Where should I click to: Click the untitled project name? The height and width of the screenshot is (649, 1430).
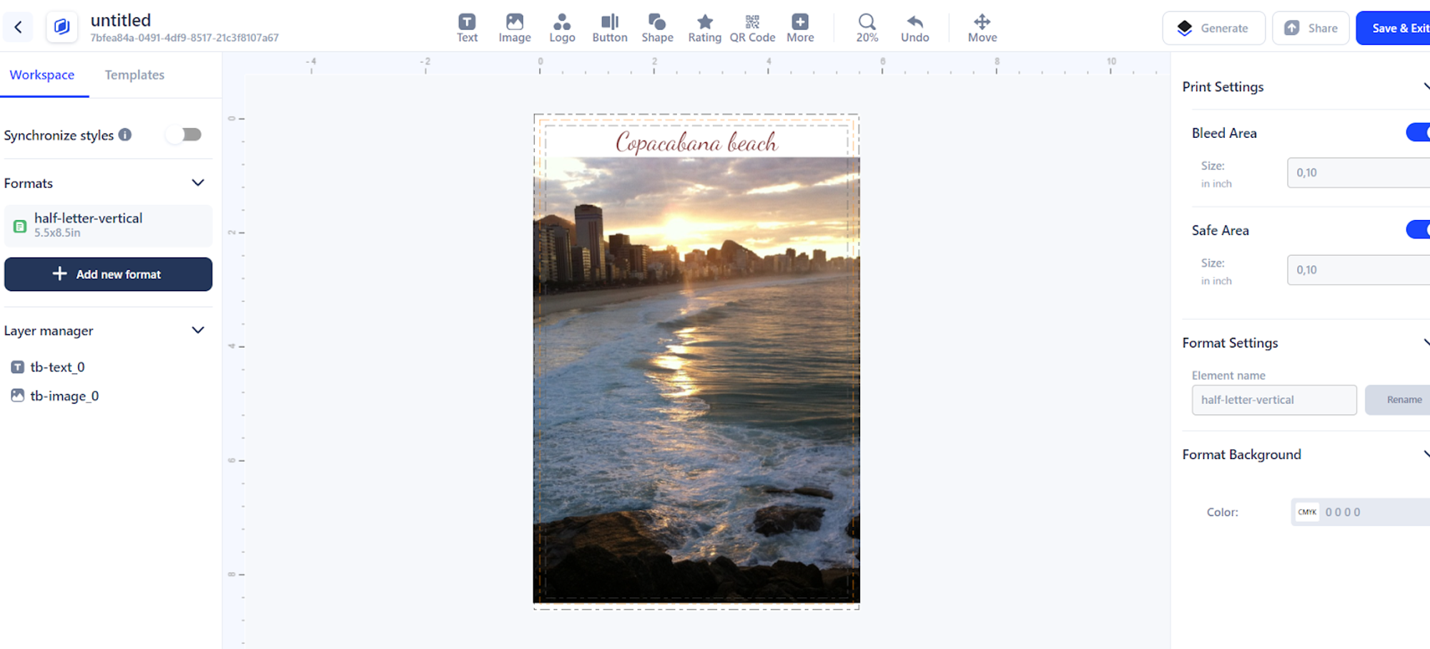[121, 20]
